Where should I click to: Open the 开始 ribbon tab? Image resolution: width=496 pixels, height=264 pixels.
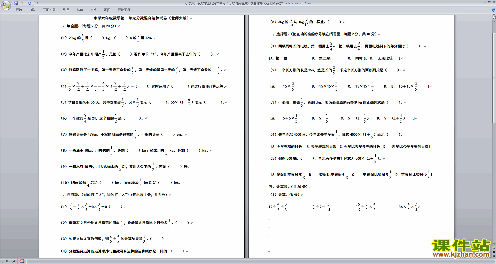coord(19,10)
